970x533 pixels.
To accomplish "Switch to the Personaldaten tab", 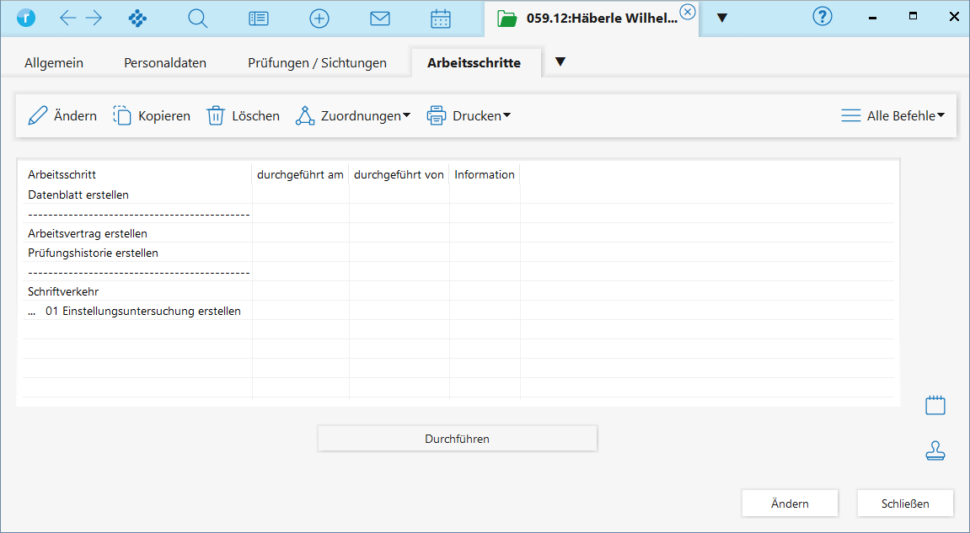I will click(165, 63).
